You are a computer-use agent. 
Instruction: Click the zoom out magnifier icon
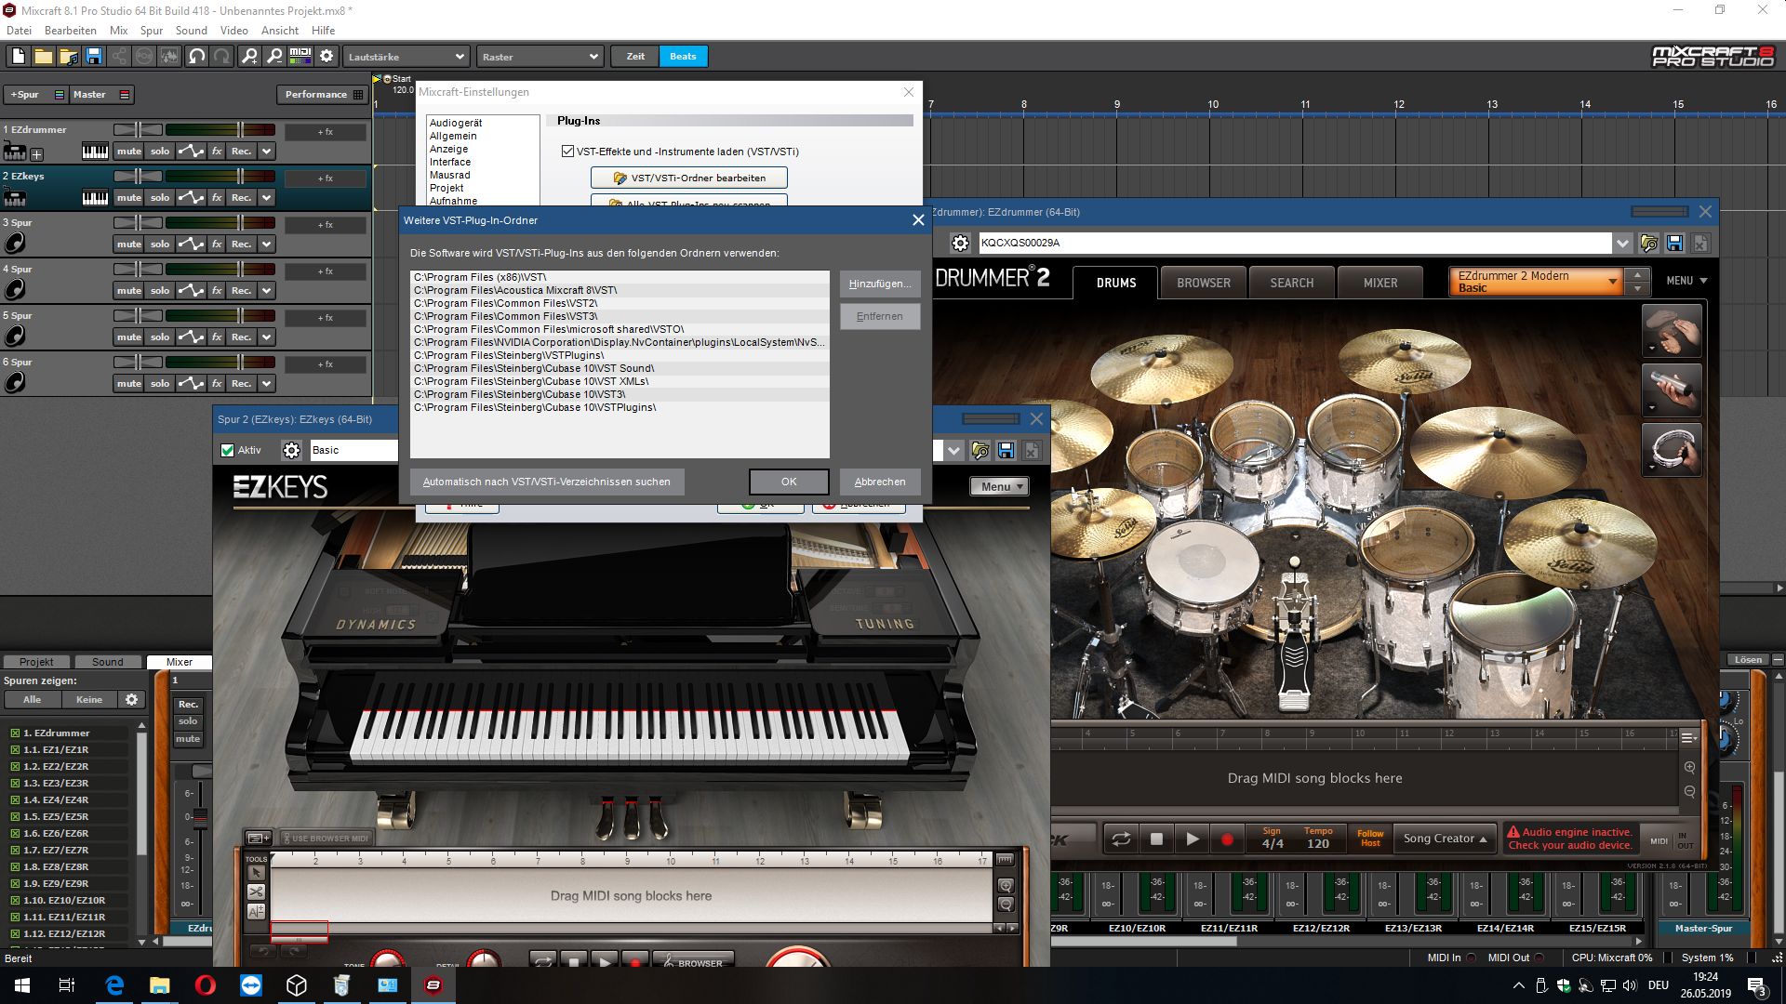click(x=274, y=57)
